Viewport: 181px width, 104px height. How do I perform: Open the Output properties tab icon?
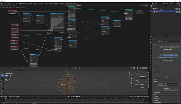[x=151, y=44]
